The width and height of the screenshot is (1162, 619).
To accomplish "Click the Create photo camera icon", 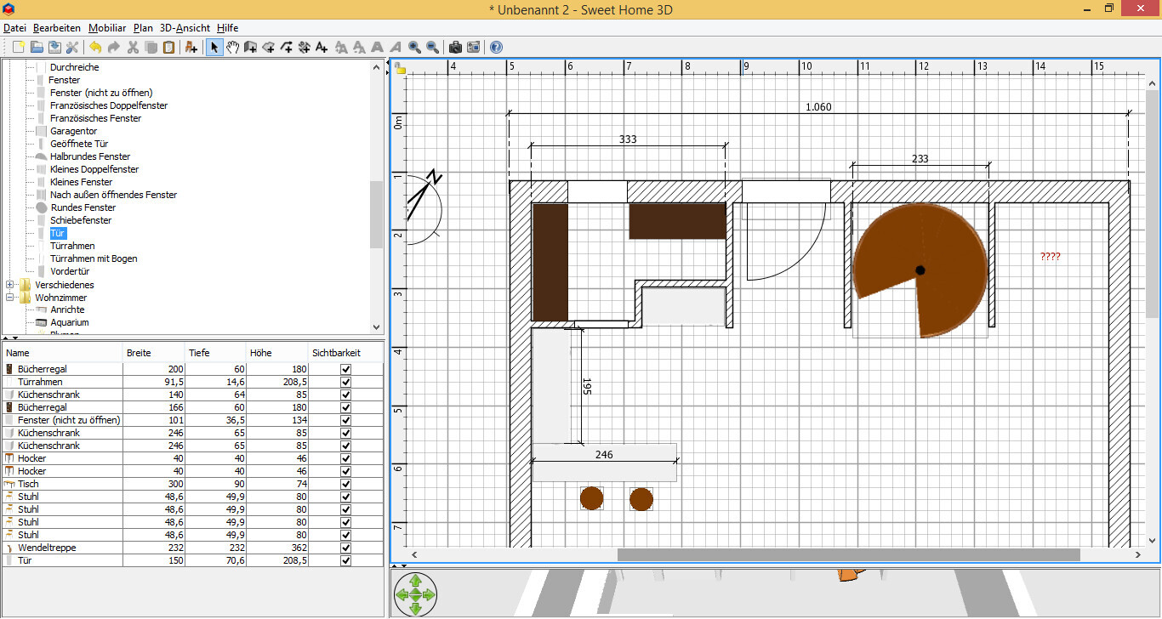I will pyautogui.click(x=455, y=47).
